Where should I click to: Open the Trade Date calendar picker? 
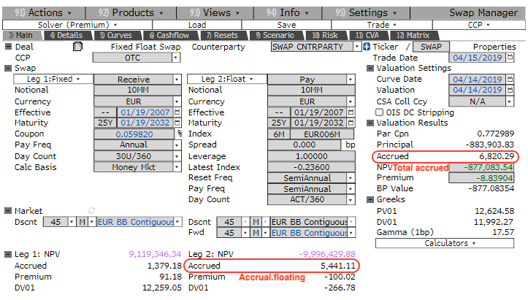pos(509,58)
